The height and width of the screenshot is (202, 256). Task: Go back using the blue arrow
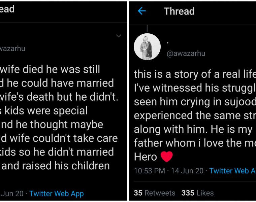click(142, 11)
